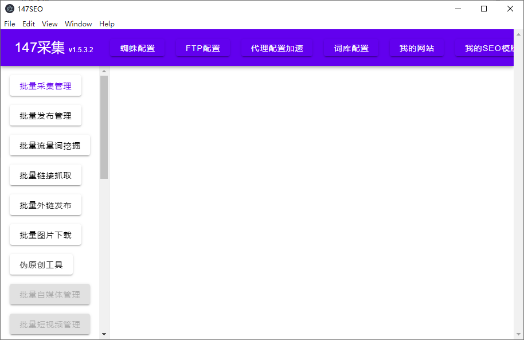
Task: Open 我的SEO模版 in the top bar
Action: tap(486, 48)
